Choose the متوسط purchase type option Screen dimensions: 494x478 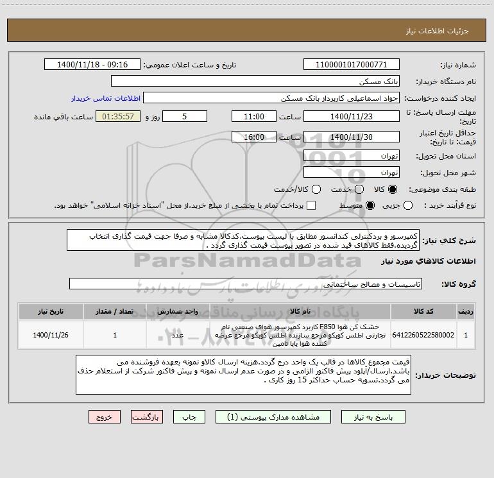pyautogui.click(x=370, y=205)
